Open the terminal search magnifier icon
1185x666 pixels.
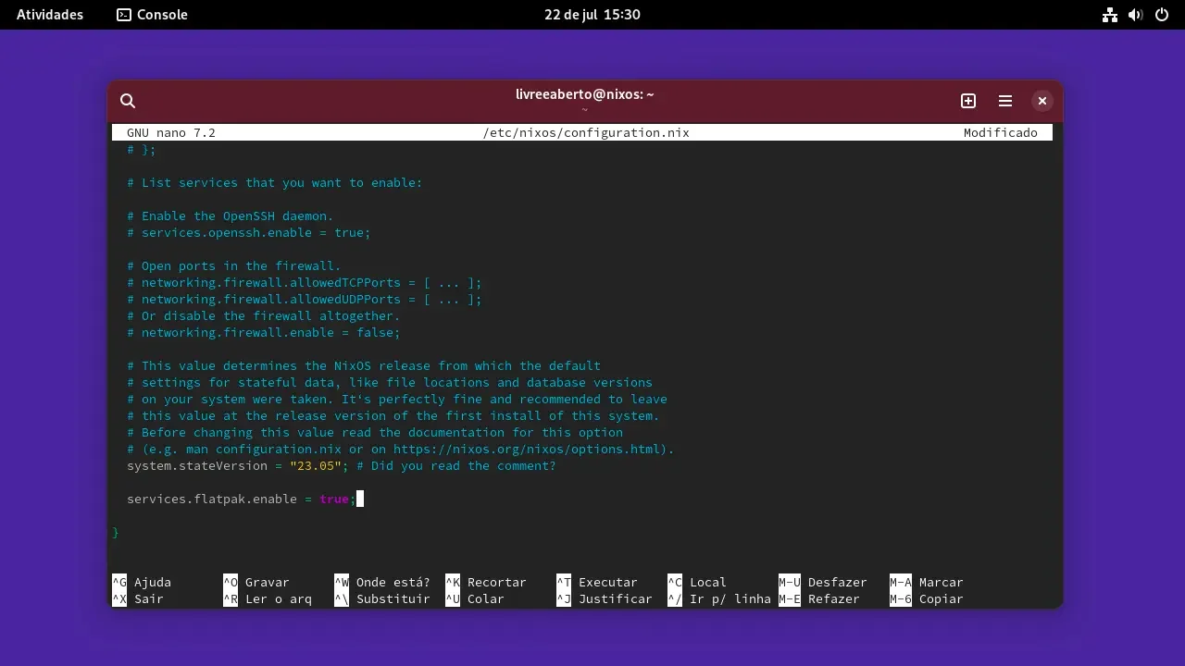tap(128, 101)
